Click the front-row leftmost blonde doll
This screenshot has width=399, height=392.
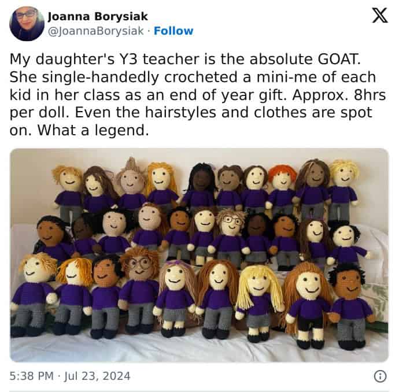point(32,294)
